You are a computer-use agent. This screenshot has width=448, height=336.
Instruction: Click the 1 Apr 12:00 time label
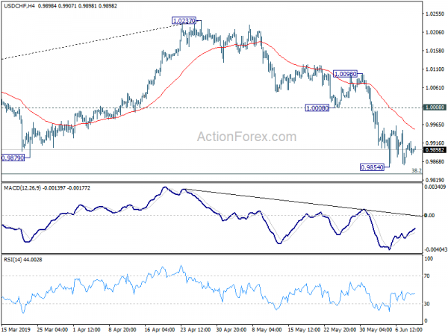tap(87, 329)
